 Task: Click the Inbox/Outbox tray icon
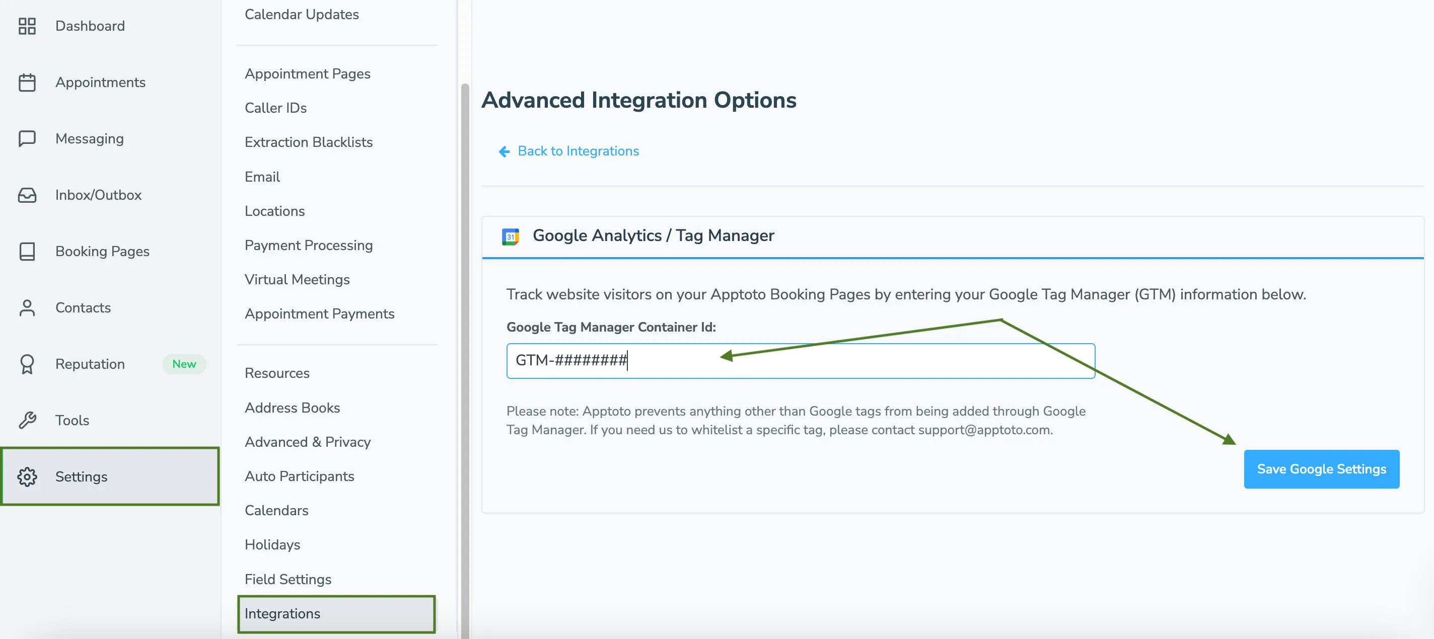pos(27,195)
